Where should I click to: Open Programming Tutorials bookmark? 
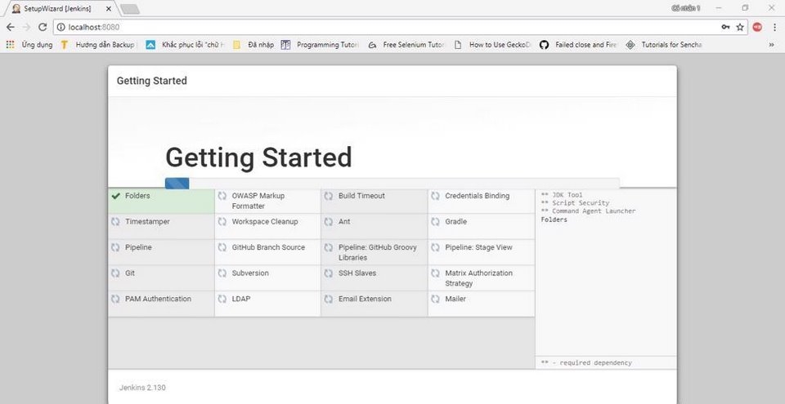320,45
